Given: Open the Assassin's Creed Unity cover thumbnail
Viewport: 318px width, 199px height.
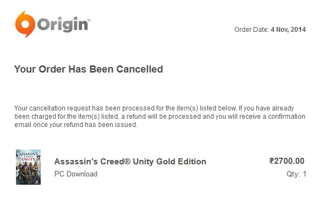Looking at the screenshot, I should tap(29, 167).
